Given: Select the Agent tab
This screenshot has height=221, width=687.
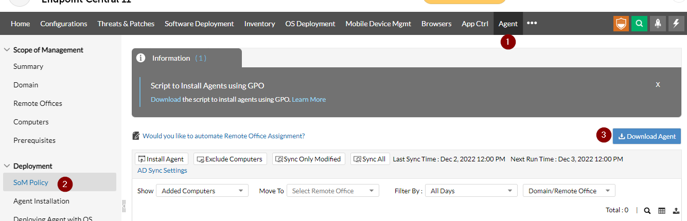Looking at the screenshot, I should [x=508, y=24].
